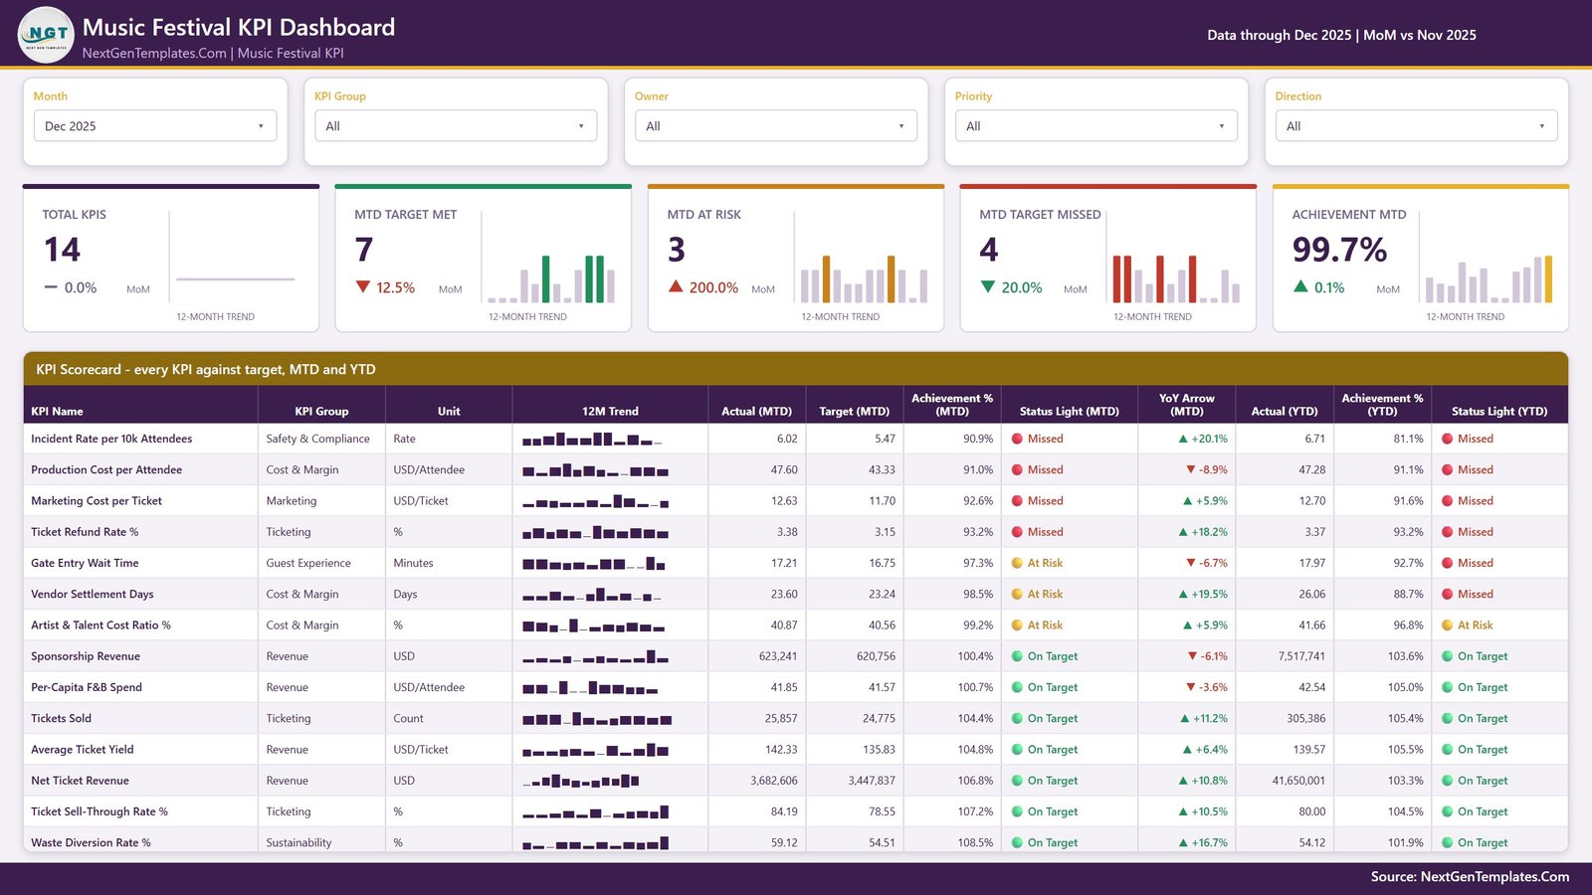Screen dimensions: 1592x895
Task: Click the green down arrow on MTD Target Missed
Action: pos(987,286)
